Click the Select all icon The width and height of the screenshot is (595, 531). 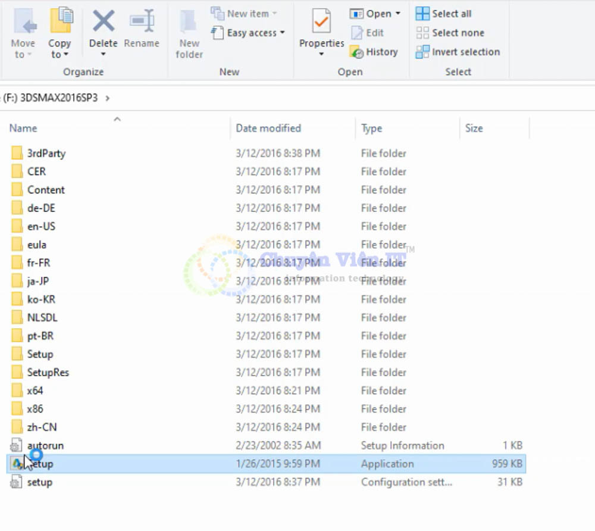coord(422,14)
